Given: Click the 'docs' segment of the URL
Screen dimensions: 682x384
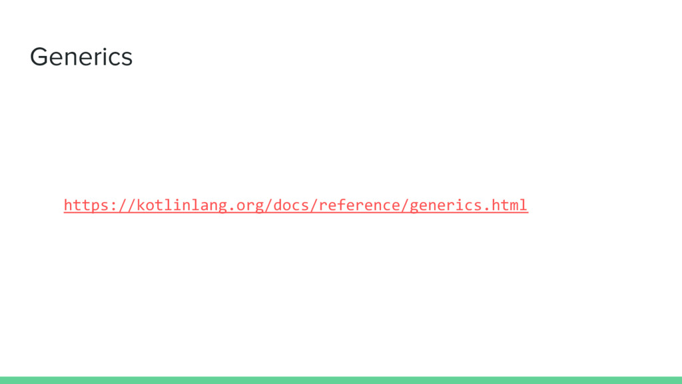Looking at the screenshot, I should pyautogui.click(x=292, y=205).
